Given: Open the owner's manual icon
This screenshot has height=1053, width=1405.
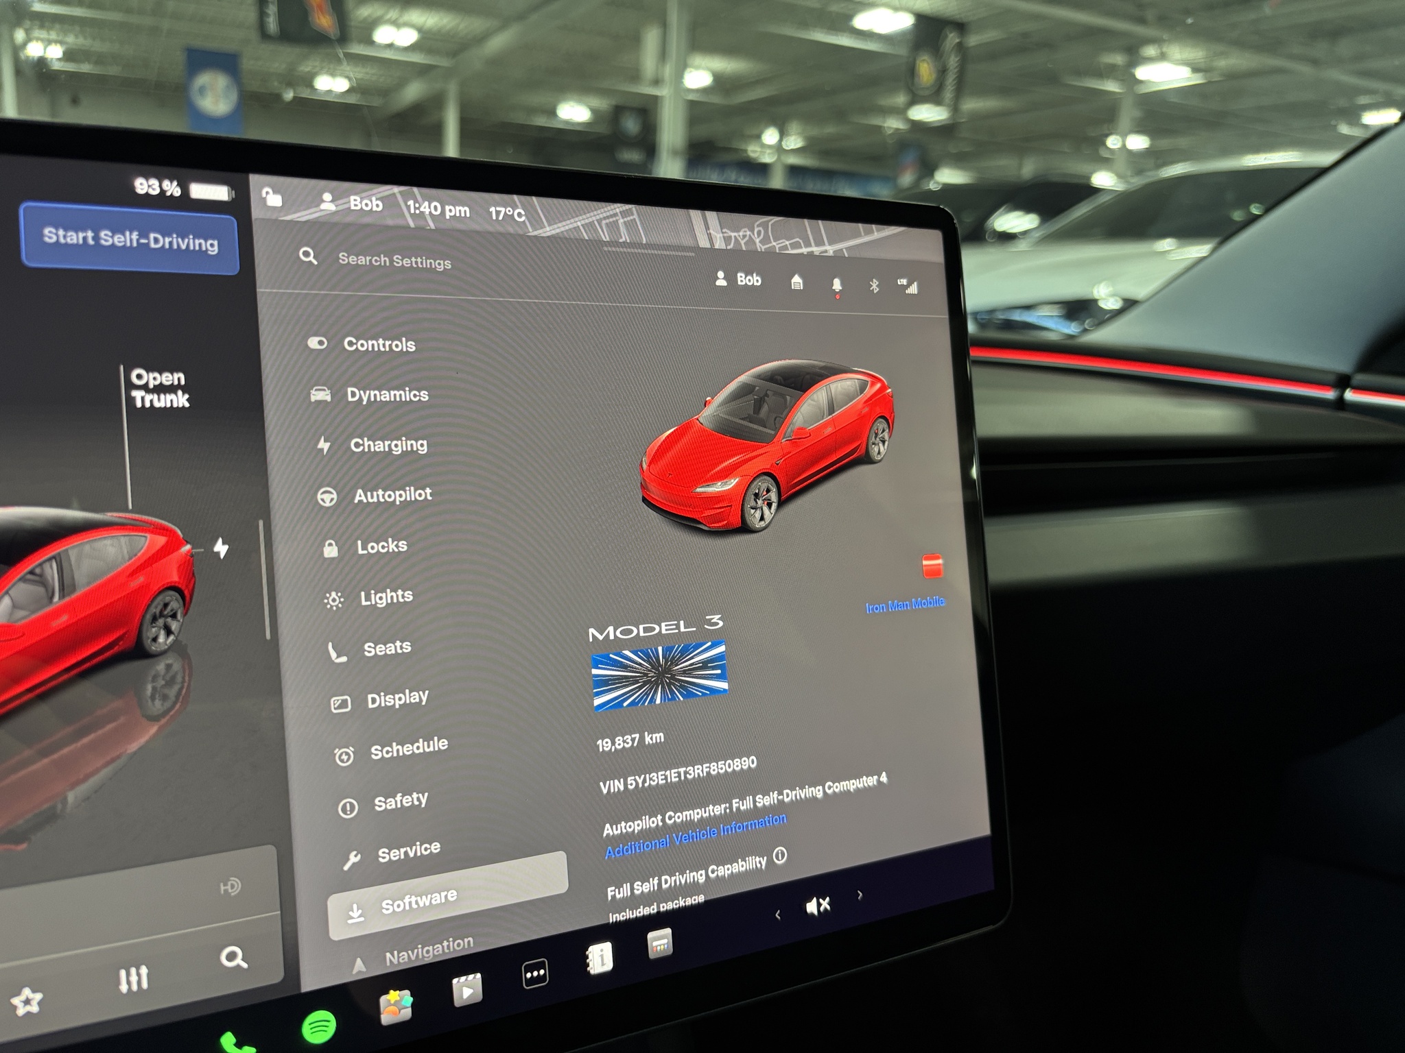Looking at the screenshot, I should [x=599, y=958].
